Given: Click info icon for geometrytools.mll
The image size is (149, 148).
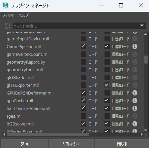Looking at the screenshot, I should (135, 70).
